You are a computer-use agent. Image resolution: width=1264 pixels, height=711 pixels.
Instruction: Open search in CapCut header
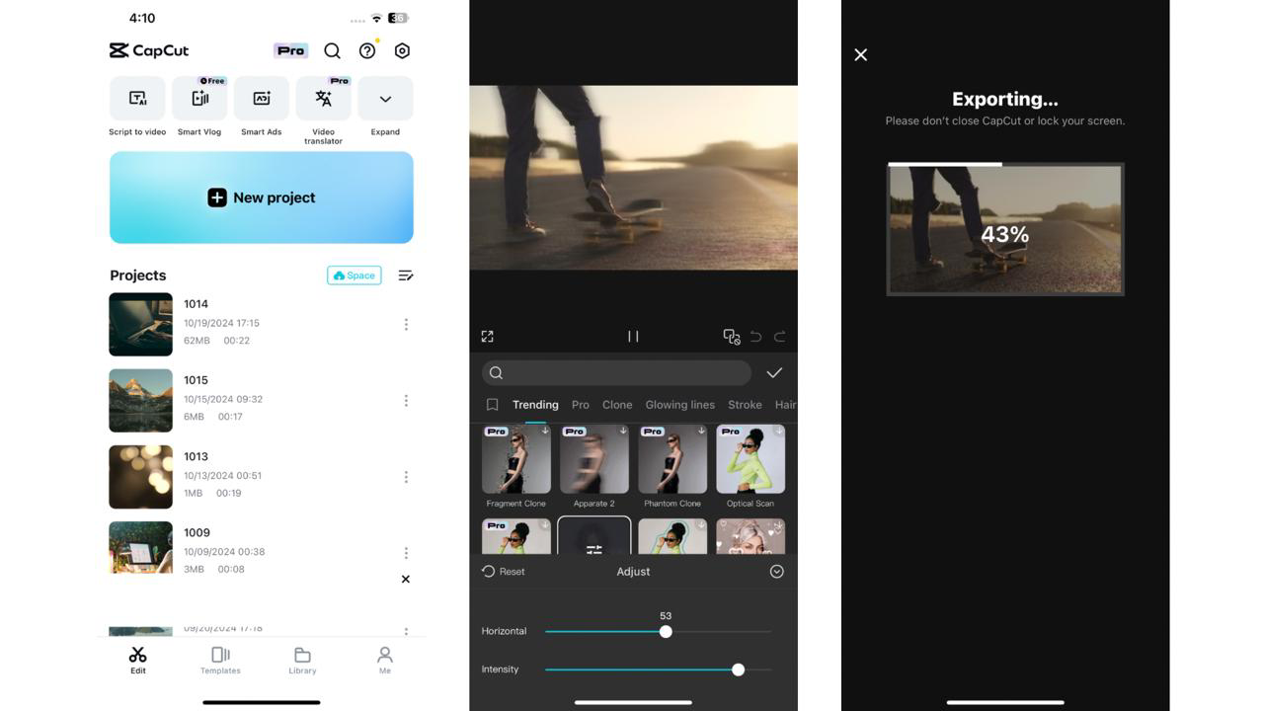[332, 50]
